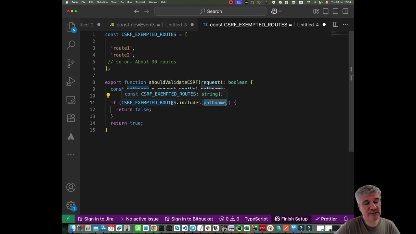Split the editor to the right
This screenshot has width=416, height=234.
[x=336, y=25]
